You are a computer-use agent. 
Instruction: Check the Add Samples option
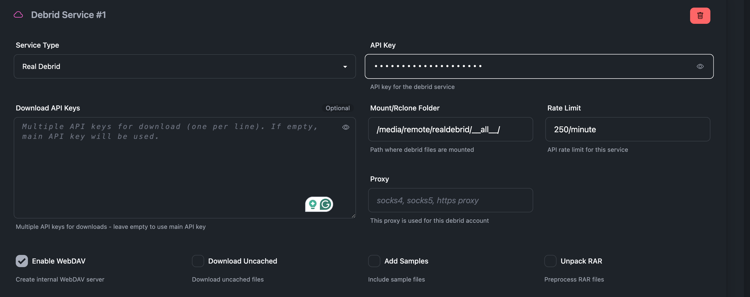pos(374,261)
